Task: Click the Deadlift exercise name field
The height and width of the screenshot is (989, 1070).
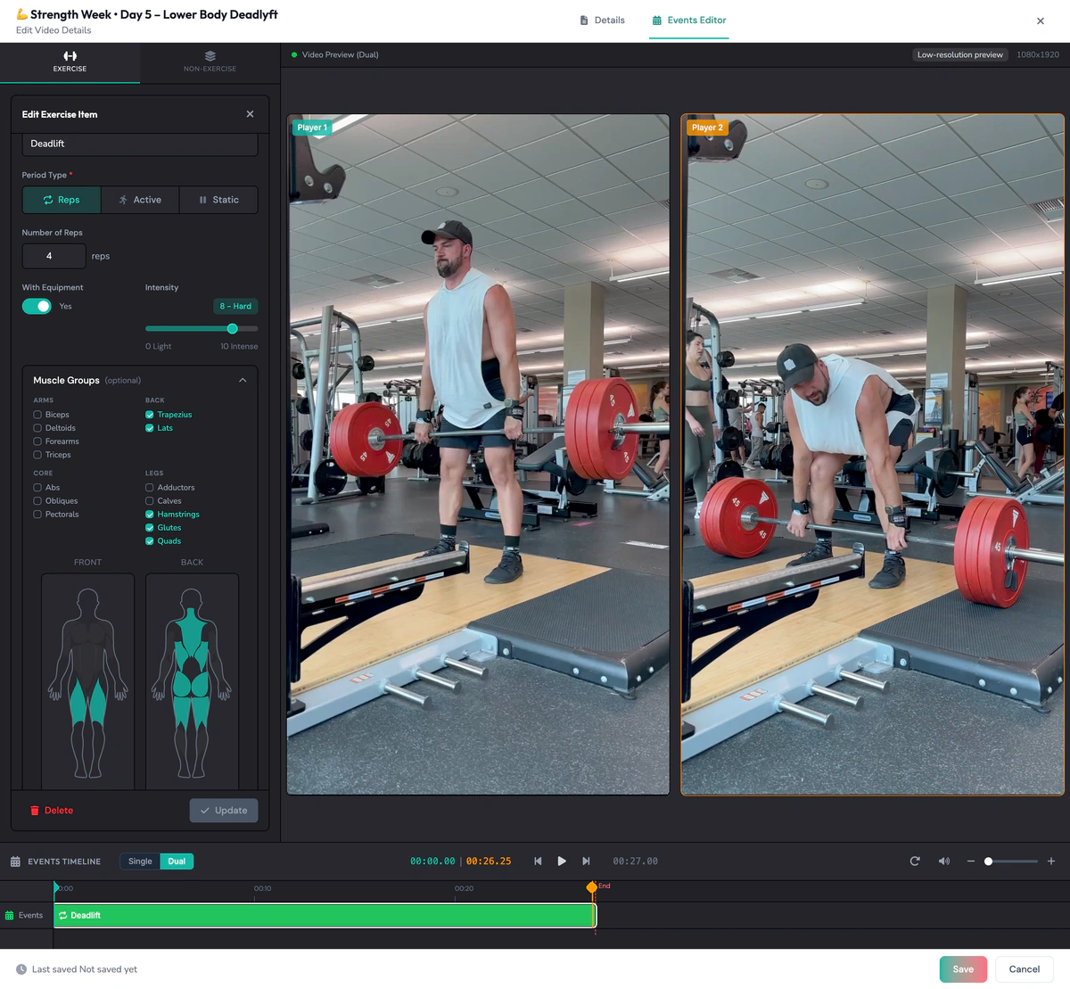Action: (140, 144)
